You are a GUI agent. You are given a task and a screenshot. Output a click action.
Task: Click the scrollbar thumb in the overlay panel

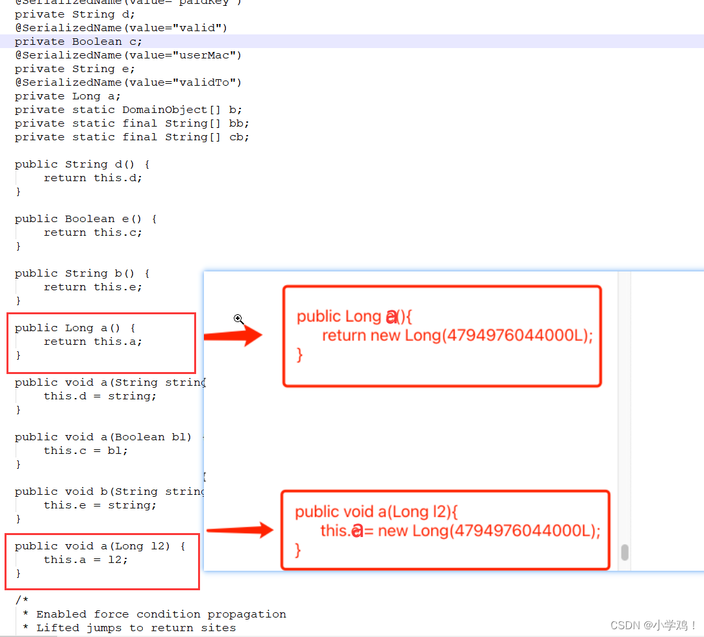click(625, 552)
